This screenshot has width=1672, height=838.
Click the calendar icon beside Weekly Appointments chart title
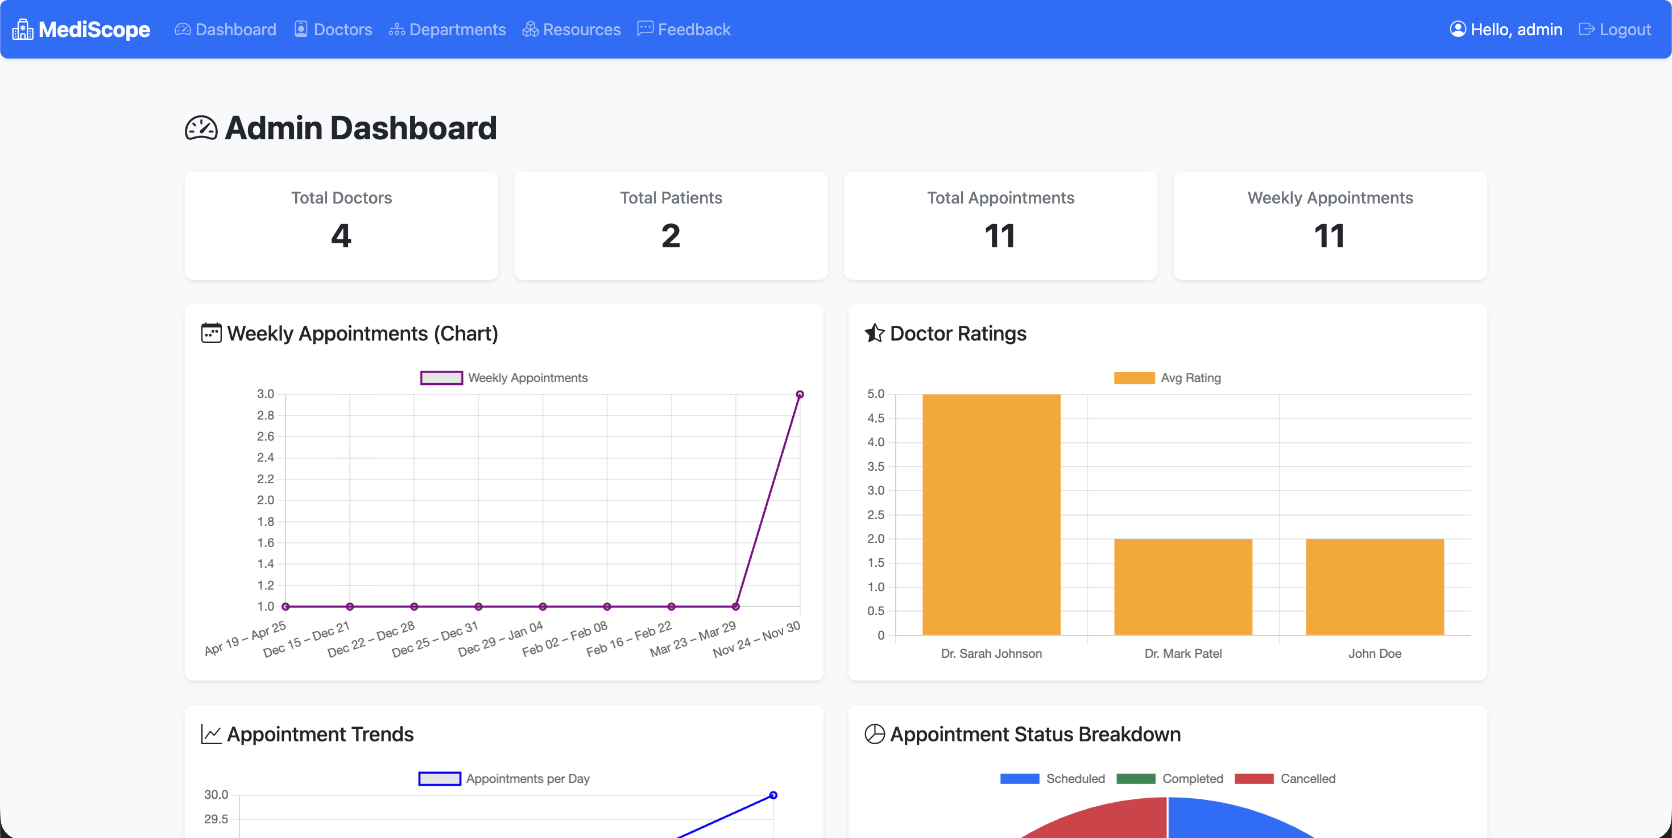click(211, 333)
